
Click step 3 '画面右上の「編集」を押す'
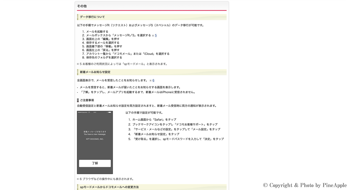[x=103, y=39]
